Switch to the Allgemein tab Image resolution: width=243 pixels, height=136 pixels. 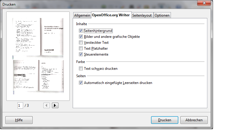(82, 15)
